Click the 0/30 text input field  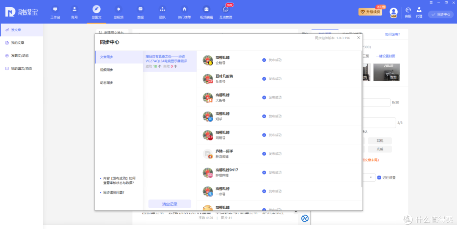coord(376,102)
